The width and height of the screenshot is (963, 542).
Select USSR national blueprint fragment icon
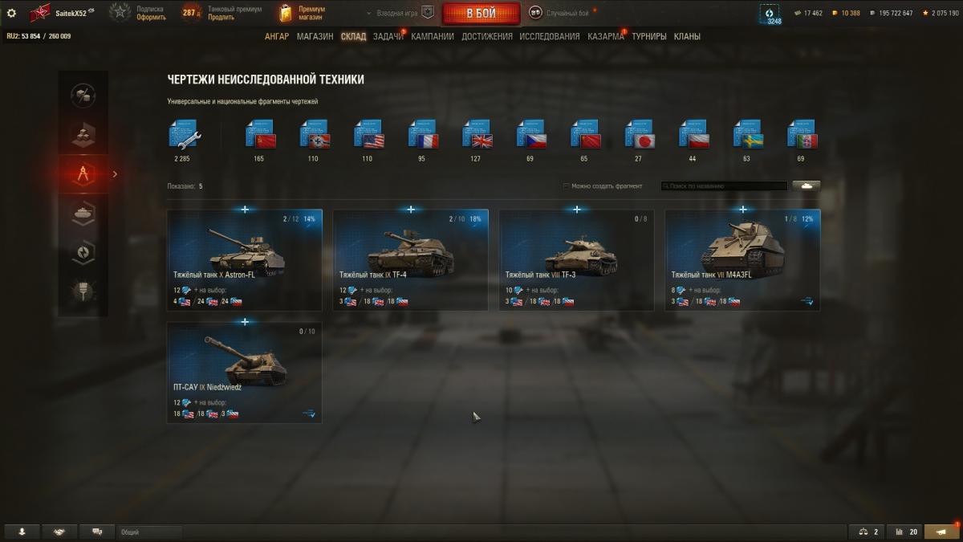tap(260, 134)
